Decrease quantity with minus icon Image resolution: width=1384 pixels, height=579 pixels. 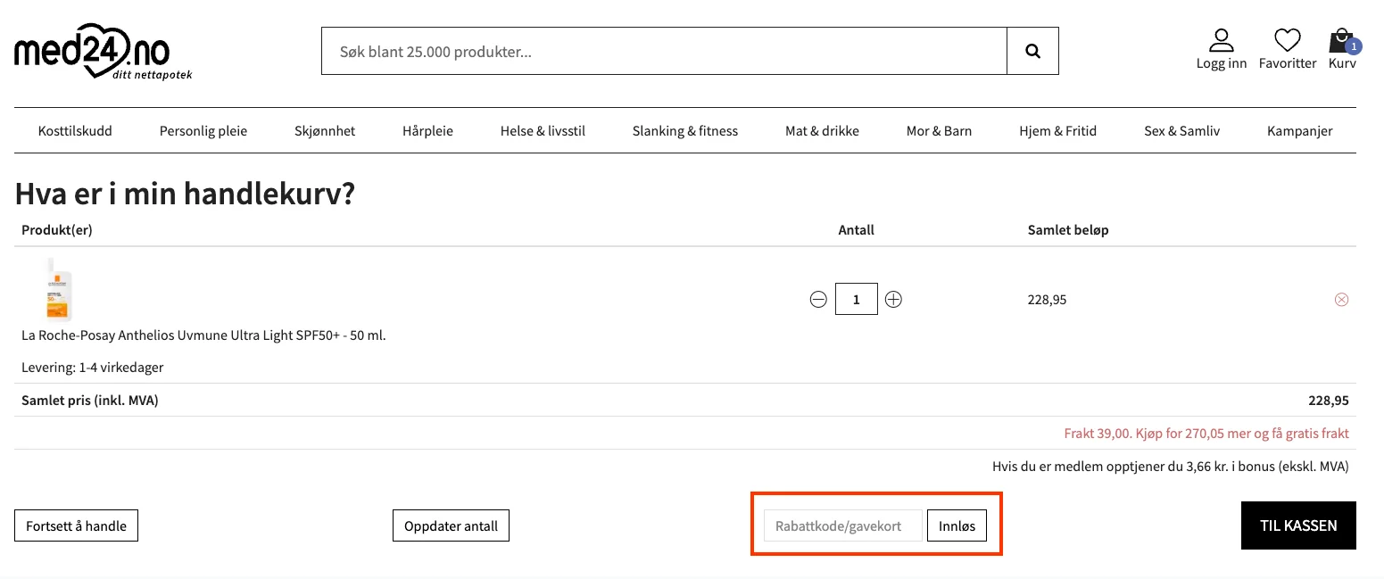click(x=818, y=300)
